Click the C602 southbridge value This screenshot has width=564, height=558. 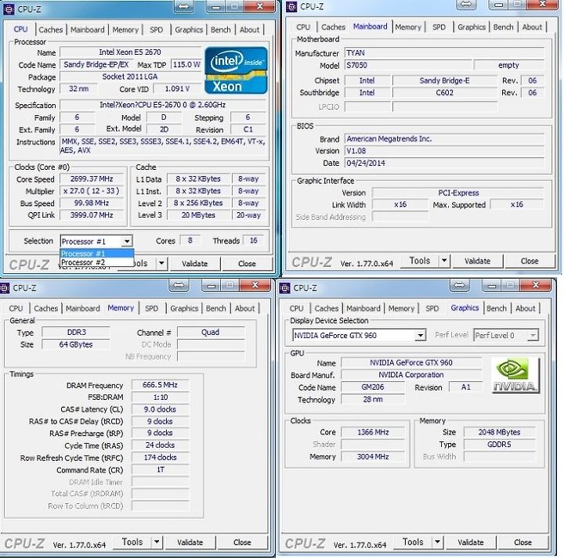pyautogui.click(x=445, y=92)
